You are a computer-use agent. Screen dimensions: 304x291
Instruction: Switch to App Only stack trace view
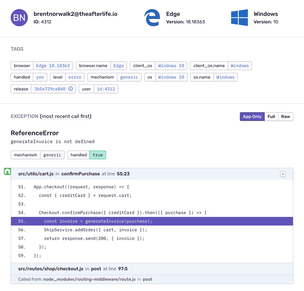point(252,117)
